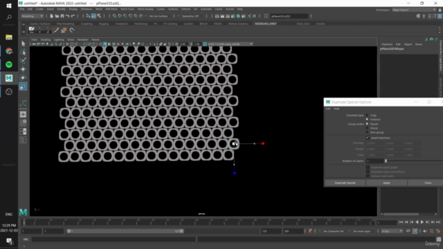Open the Edit Mesh menu
Image resolution: width=443 pixels, height=249 pixels.
coord(111,9)
